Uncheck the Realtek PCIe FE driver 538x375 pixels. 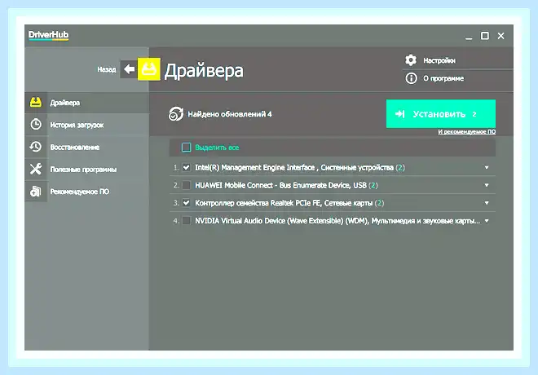pyautogui.click(x=187, y=203)
